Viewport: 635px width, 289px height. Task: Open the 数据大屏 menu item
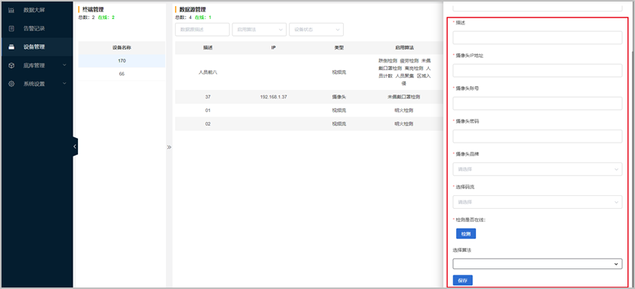point(37,10)
